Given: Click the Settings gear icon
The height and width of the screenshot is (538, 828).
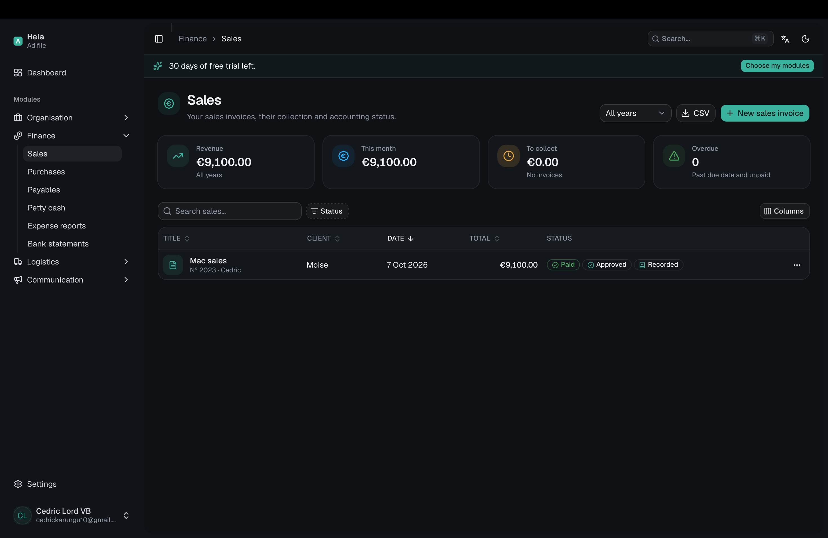Looking at the screenshot, I should click(x=18, y=484).
